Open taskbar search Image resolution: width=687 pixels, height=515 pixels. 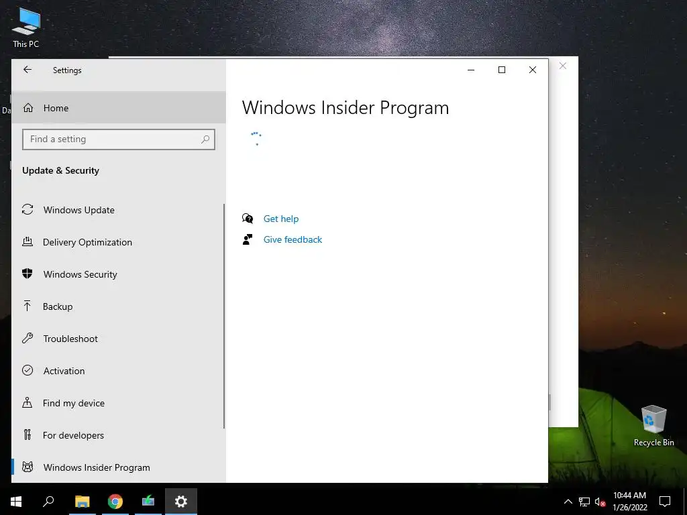coord(48,502)
